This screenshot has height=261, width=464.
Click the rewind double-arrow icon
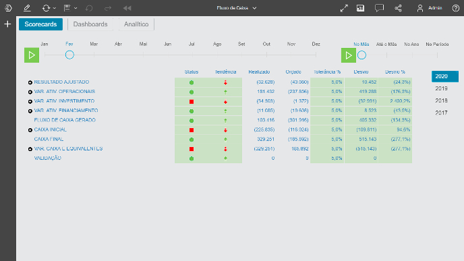(127, 8)
